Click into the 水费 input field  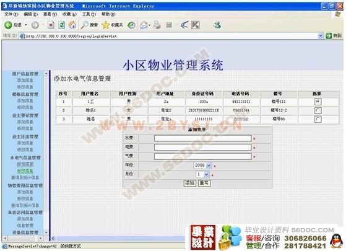202,138
